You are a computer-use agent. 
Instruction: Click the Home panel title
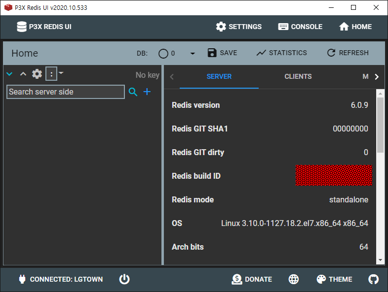(25, 53)
